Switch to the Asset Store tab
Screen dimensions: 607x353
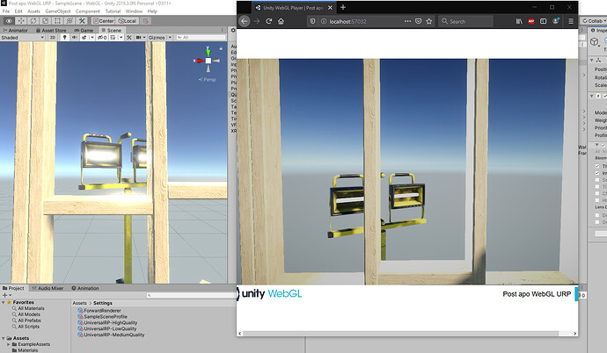coord(51,30)
